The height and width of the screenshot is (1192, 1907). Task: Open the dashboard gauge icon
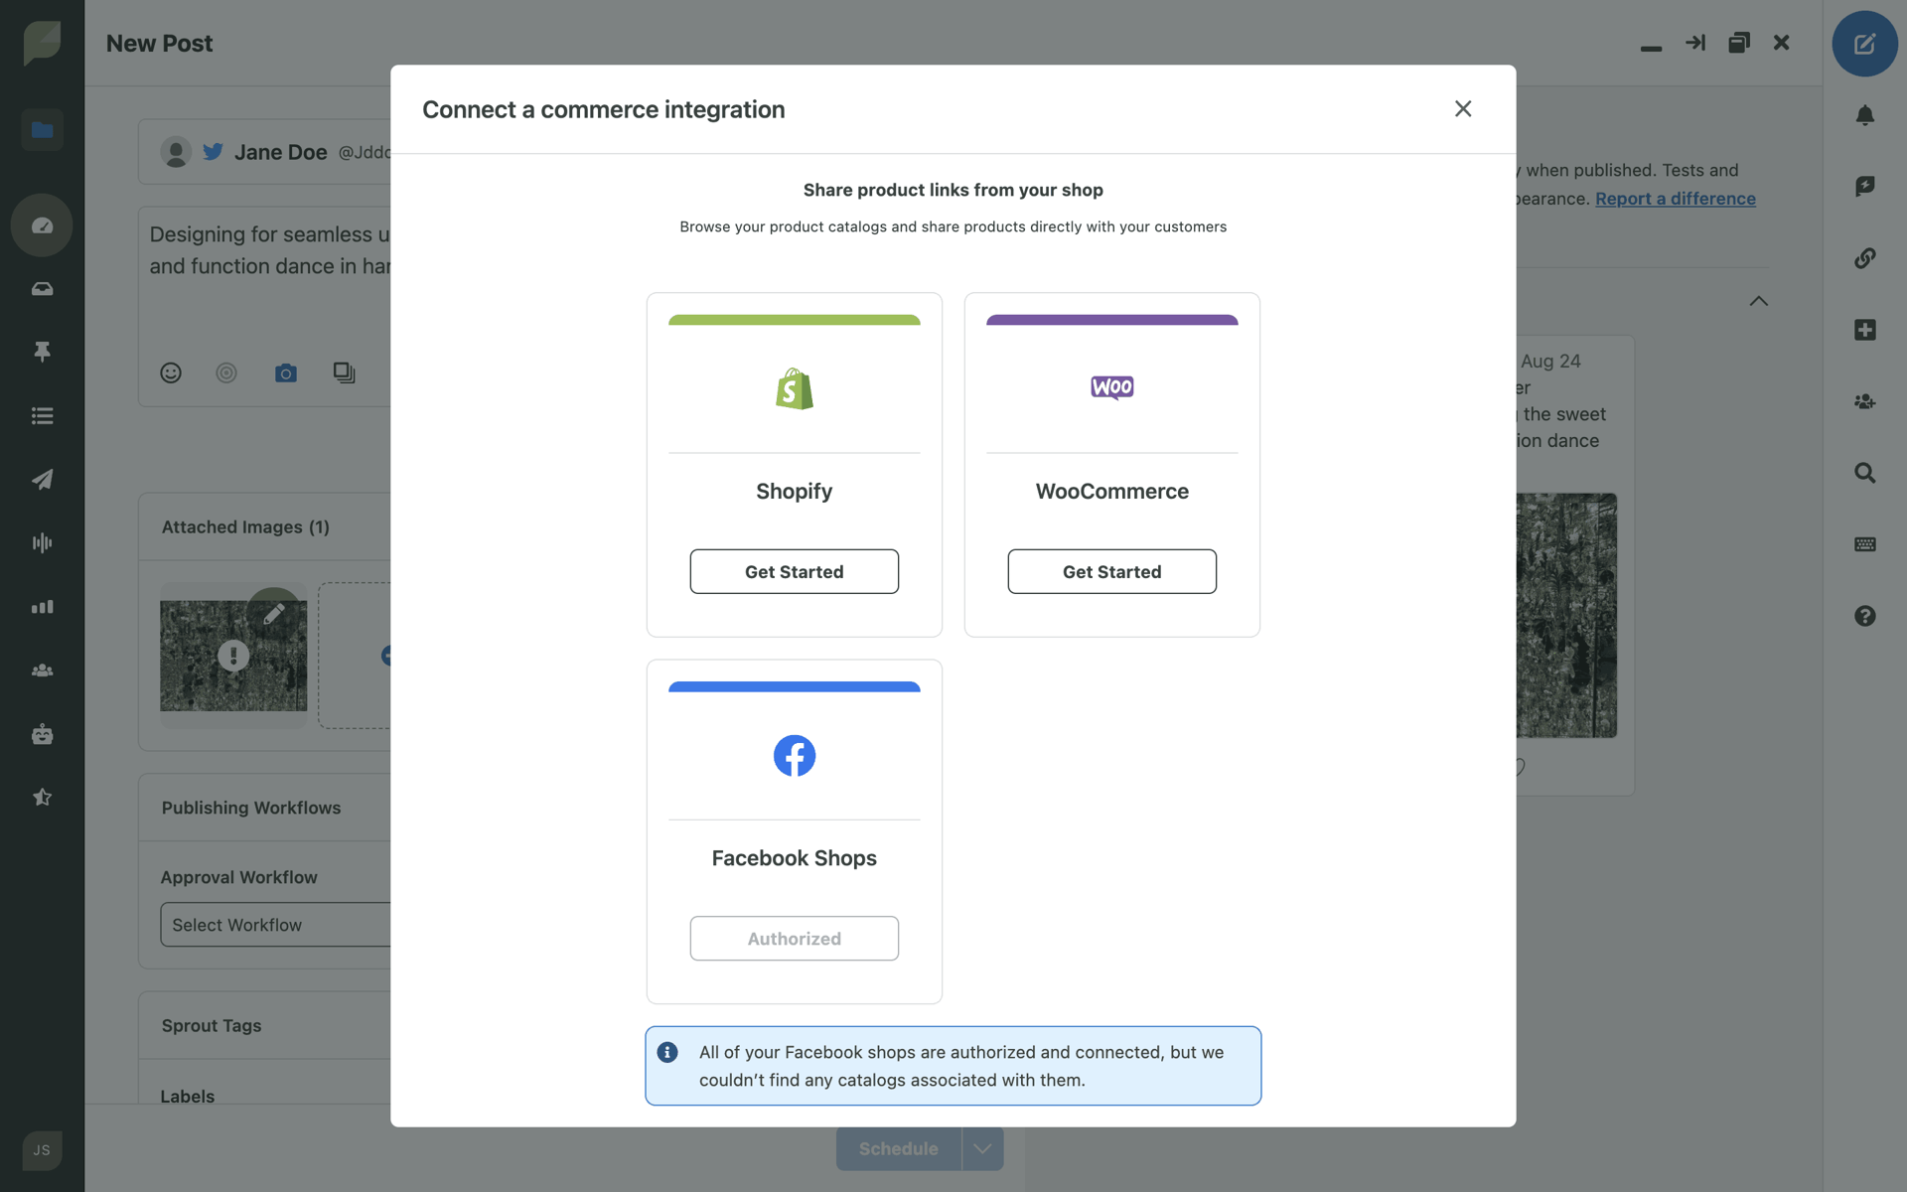(x=42, y=225)
